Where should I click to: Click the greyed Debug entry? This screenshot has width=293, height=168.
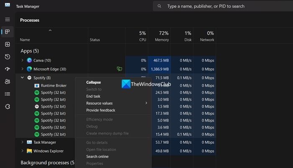(92, 126)
